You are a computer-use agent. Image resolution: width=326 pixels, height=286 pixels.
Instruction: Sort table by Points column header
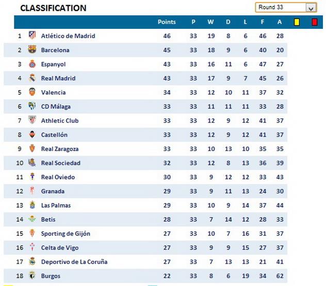[x=167, y=22]
